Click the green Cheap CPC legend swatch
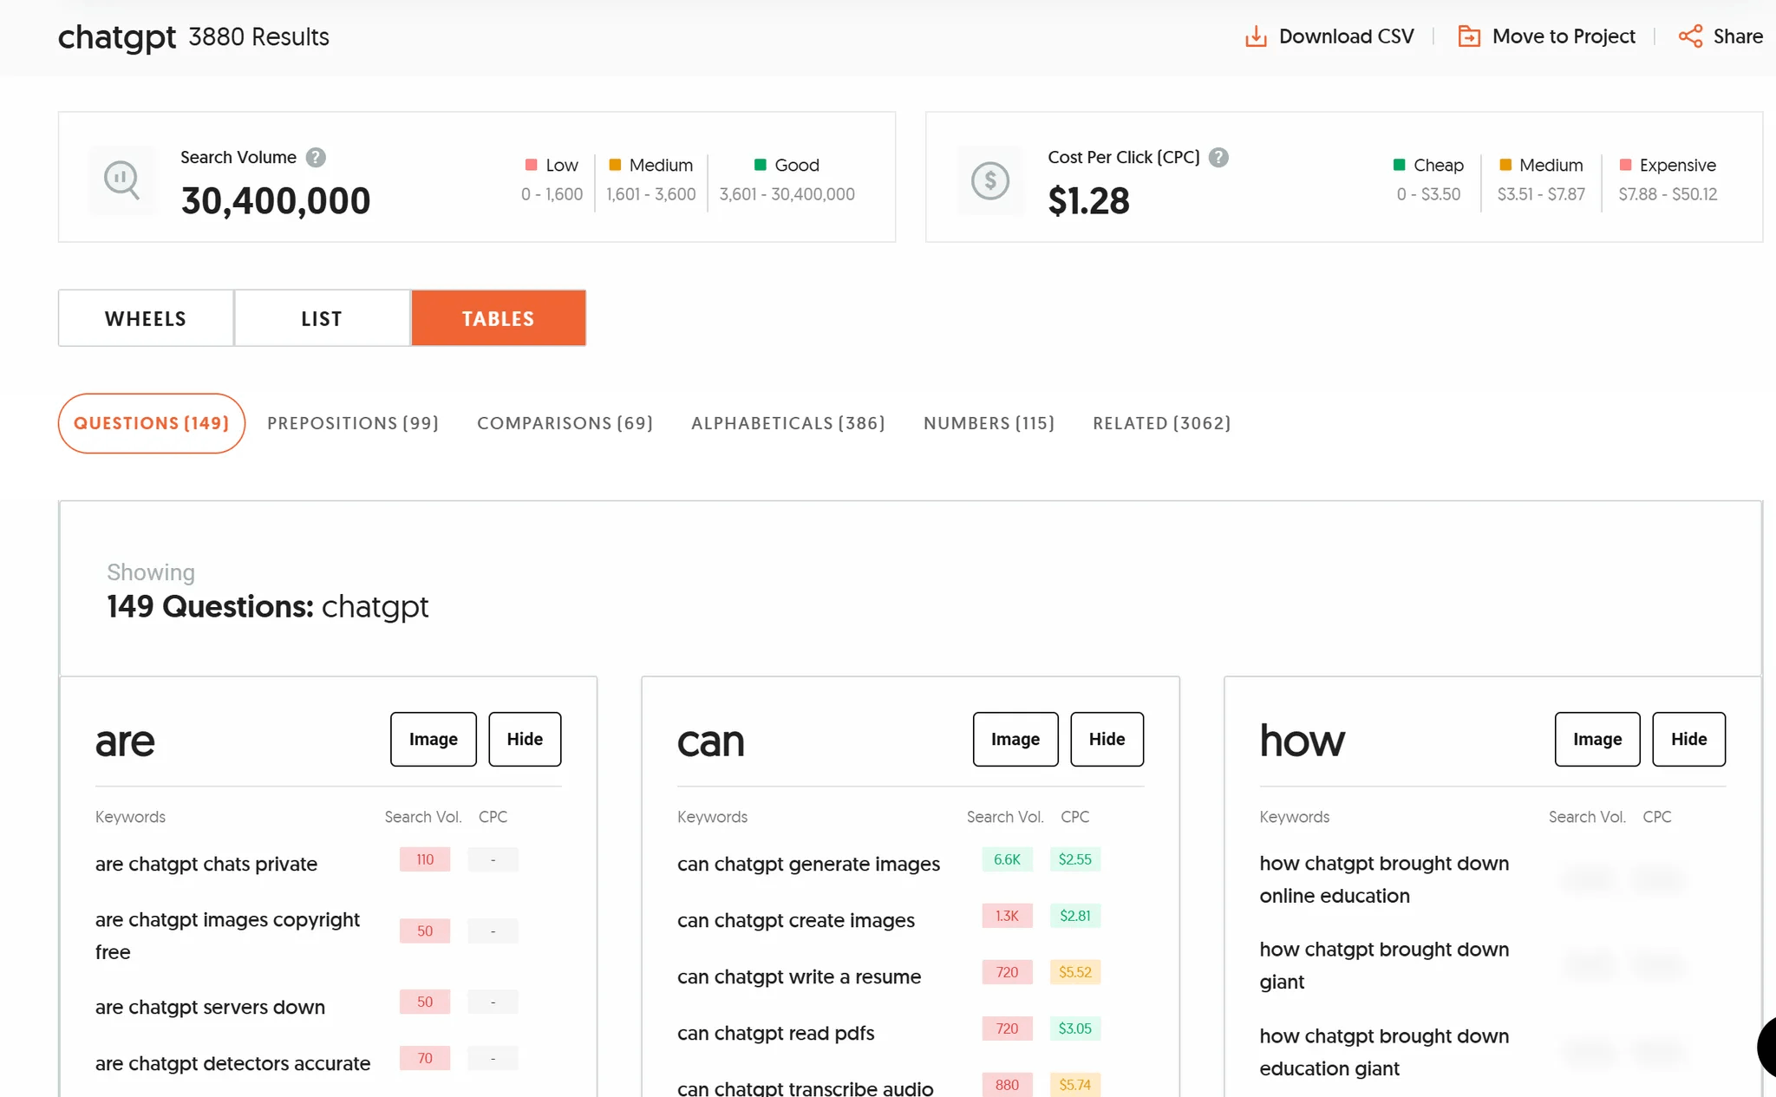The width and height of the screenshot is (1776, 1097). (1399, 165)
